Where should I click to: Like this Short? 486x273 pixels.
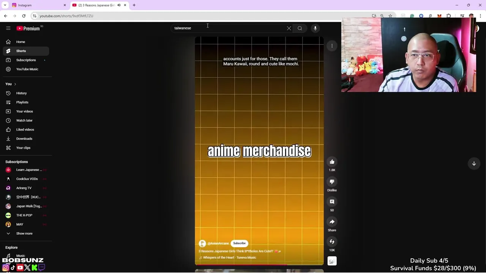[x=332, y=162]
